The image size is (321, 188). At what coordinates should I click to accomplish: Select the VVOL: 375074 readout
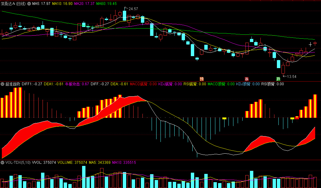[44, 163]
